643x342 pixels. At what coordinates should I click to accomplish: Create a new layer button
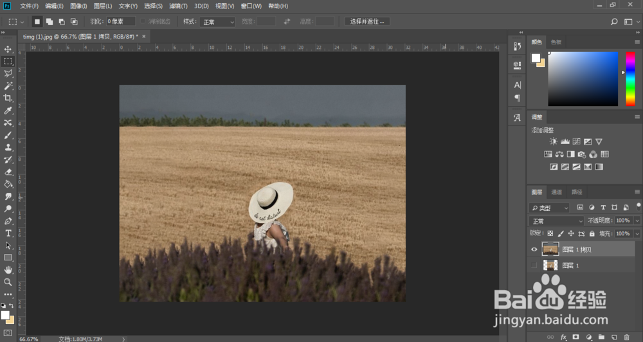pos(614,337)
